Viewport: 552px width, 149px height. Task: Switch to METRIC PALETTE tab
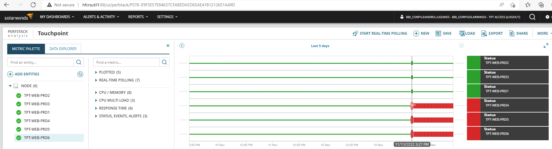click(x=26, y=49)
